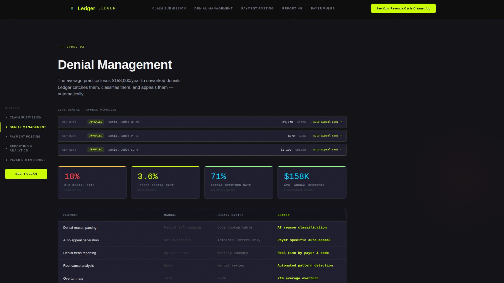
Task: Click the 71% appeal overturn rate card
Action: (239, 182)
